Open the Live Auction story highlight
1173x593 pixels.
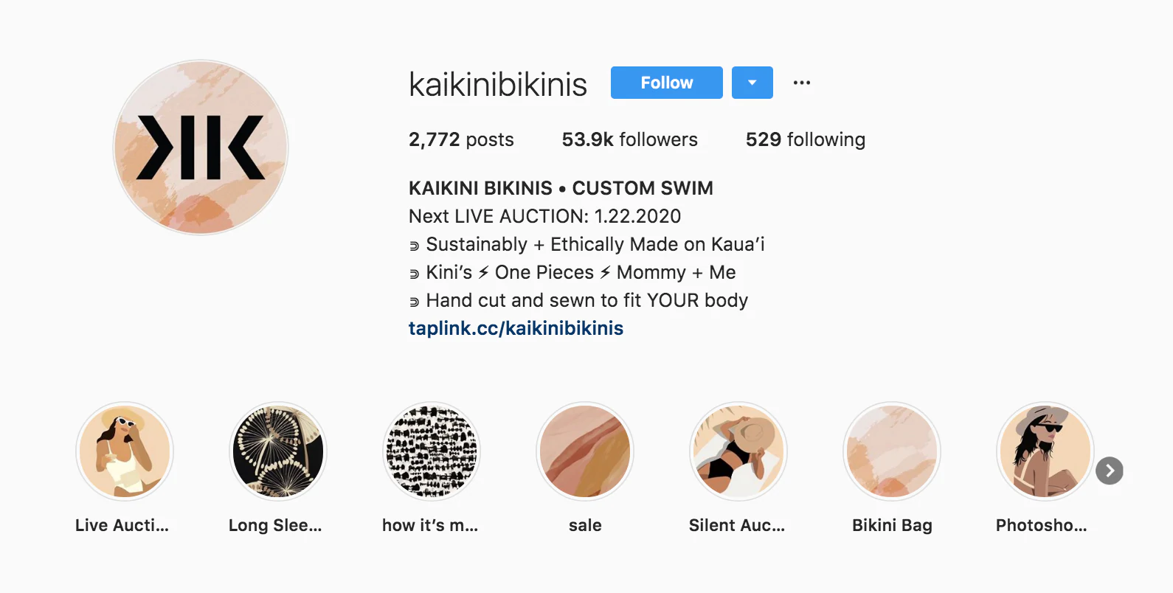[125, 451]
